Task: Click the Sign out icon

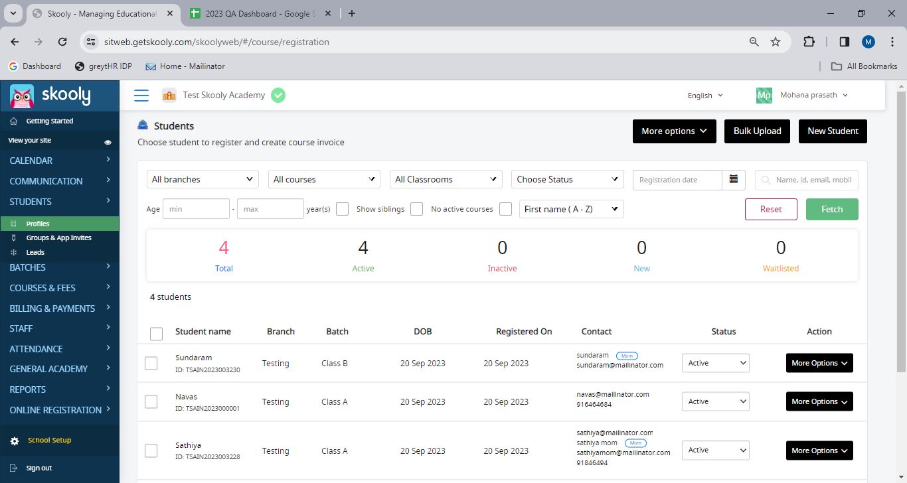Action: click(14, 468)
